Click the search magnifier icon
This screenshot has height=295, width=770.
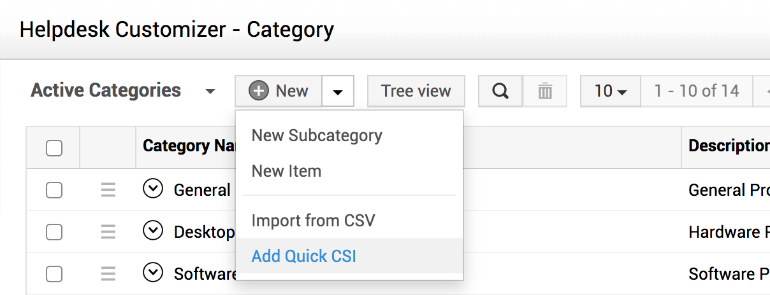coord(500,91)
